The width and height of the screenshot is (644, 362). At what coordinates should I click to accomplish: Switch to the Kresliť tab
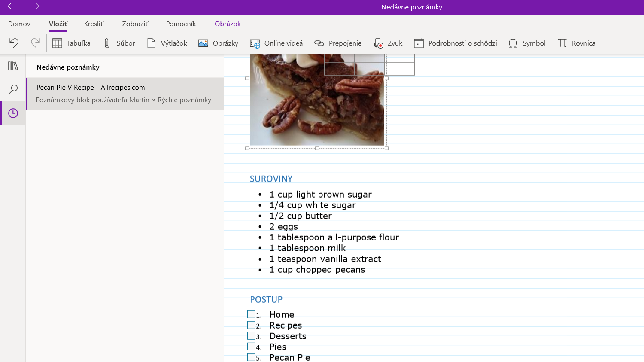coord(94,24)
